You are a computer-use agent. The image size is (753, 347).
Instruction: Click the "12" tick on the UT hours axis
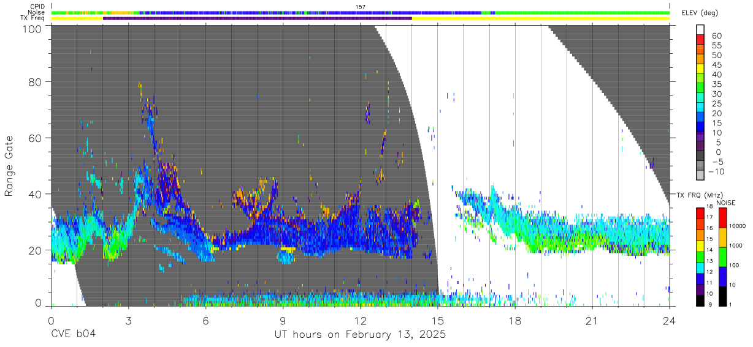click(x=360, y=320)
